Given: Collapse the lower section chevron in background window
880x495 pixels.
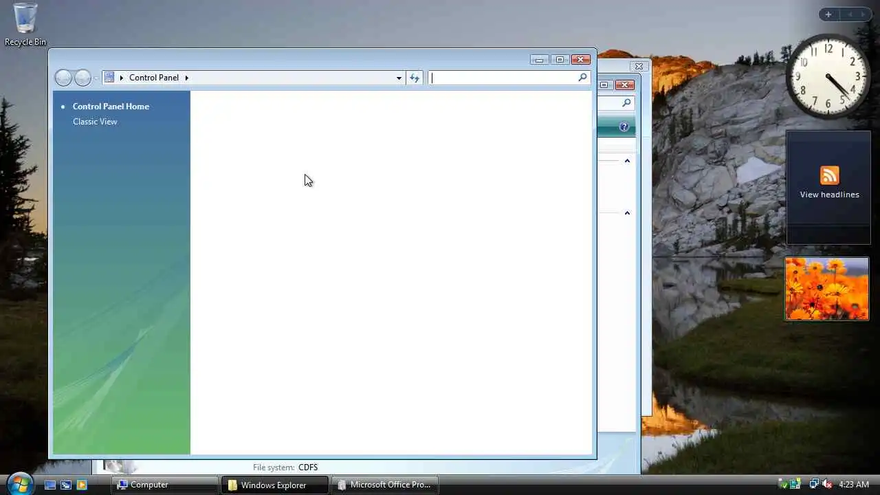Looking at the screenshot, I should tap(627, 213).
